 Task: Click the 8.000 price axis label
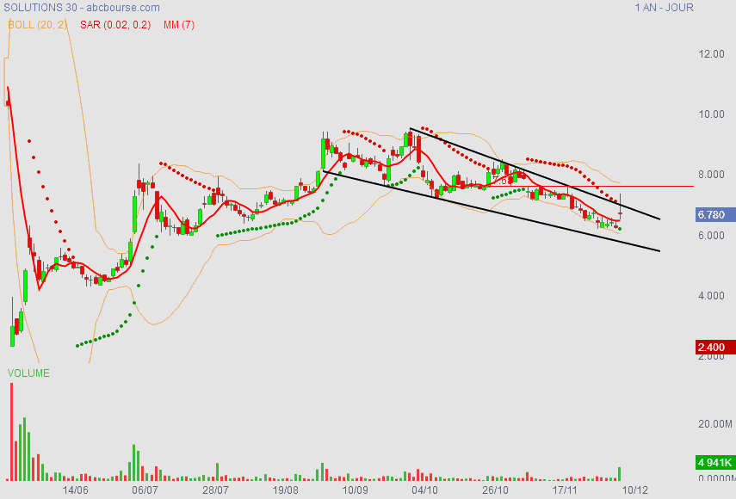711,175
